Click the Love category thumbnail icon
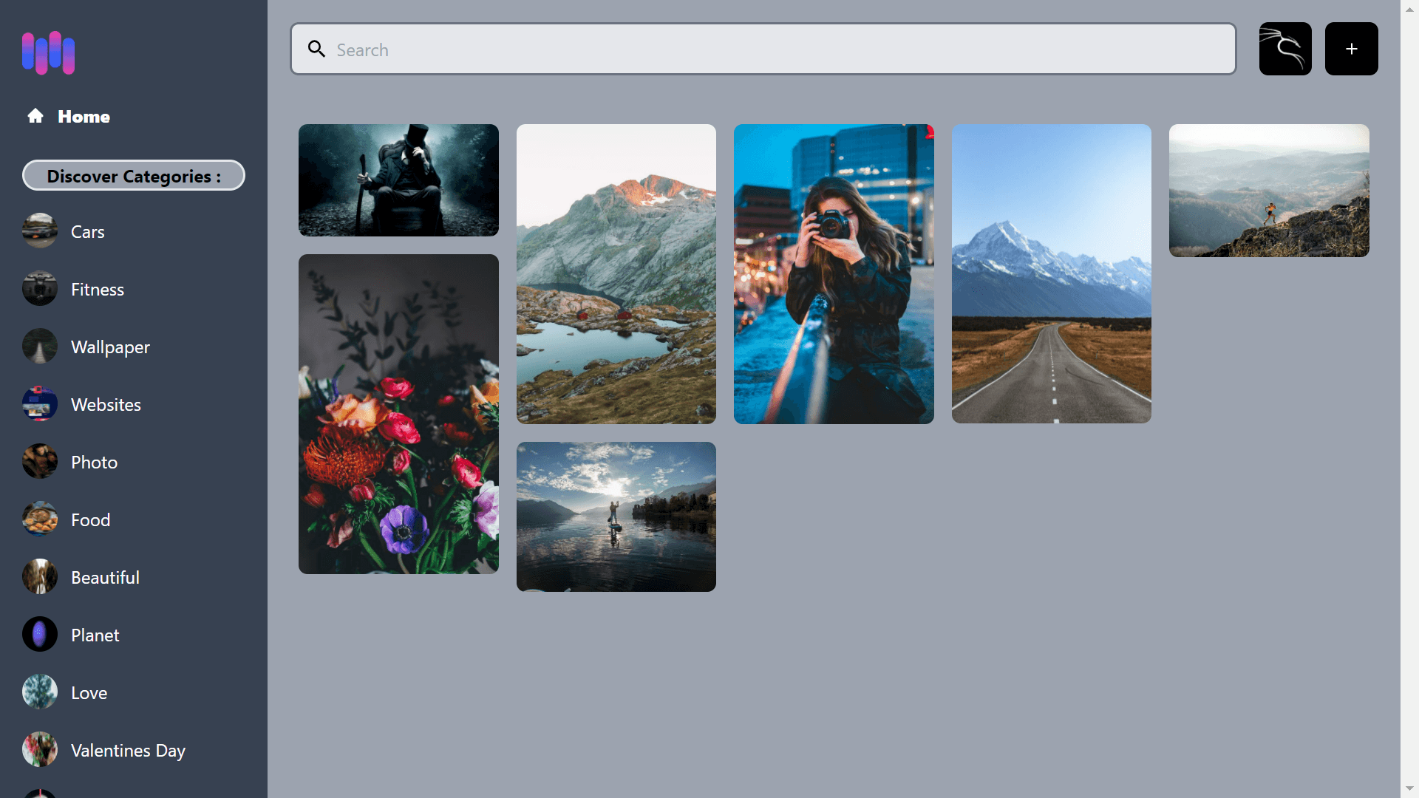The width and height of the screenshot is (1419, 798). point(40,692)
